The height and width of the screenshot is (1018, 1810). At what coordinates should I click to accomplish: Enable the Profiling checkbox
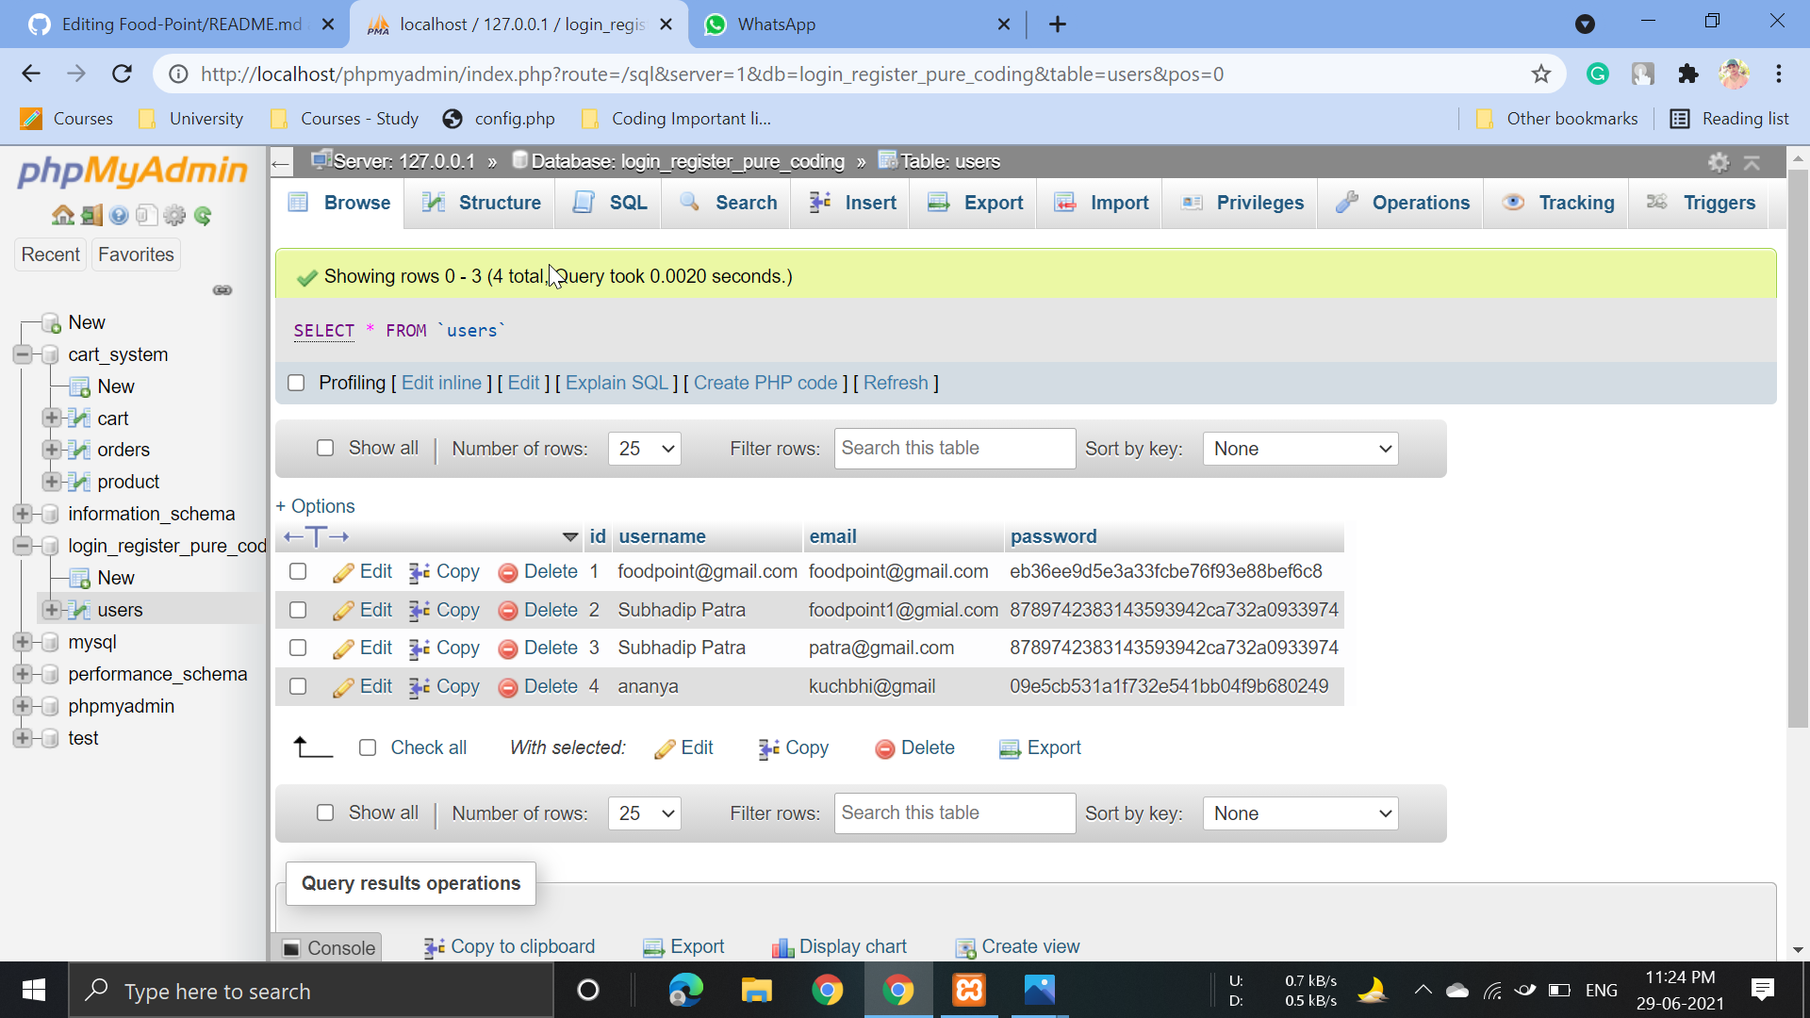coord(296,383)
